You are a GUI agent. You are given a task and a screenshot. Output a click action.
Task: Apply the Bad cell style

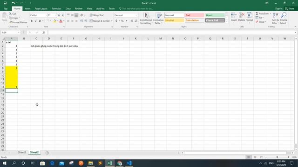(195, 15)
